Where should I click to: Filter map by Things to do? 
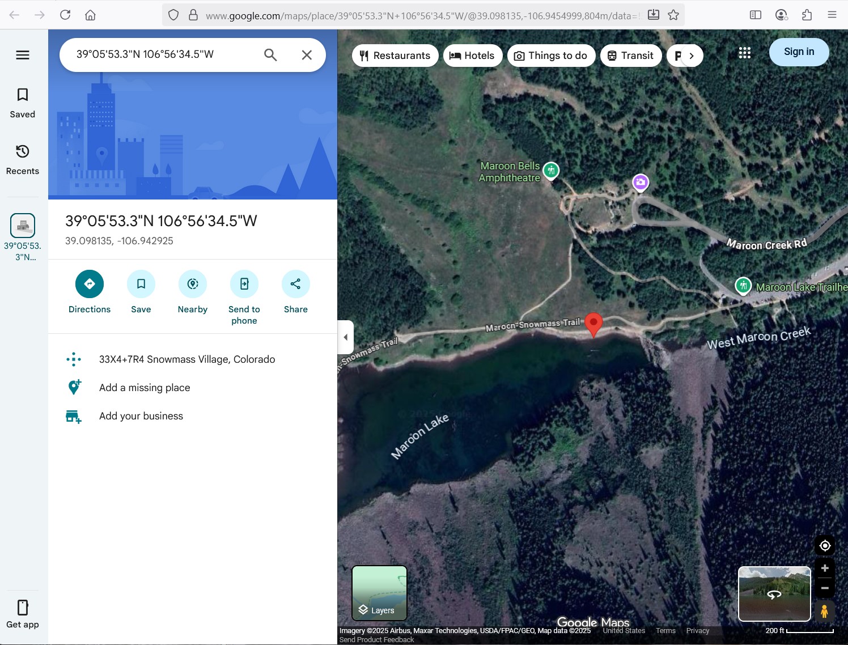551,56
